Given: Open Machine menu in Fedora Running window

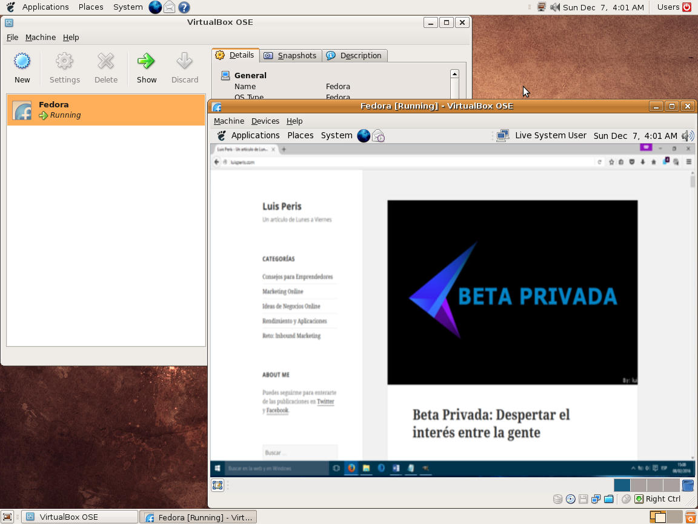Looking at the screenshot, I should pos(229,121).
